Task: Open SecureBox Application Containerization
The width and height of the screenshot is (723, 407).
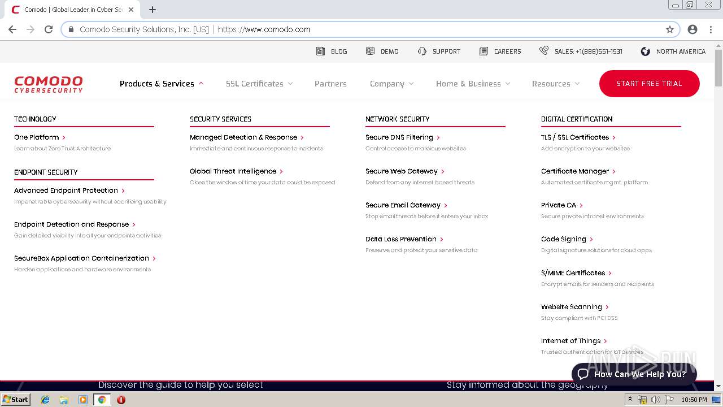Action: coord(85,258)
